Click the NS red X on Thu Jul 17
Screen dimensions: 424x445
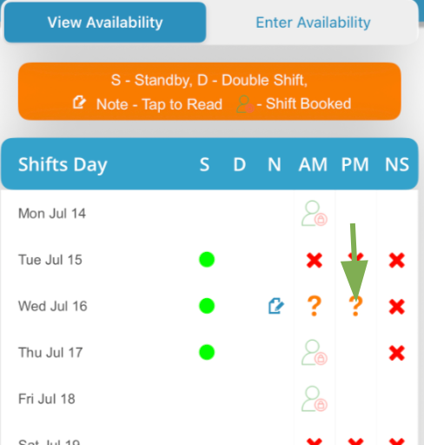397,353
